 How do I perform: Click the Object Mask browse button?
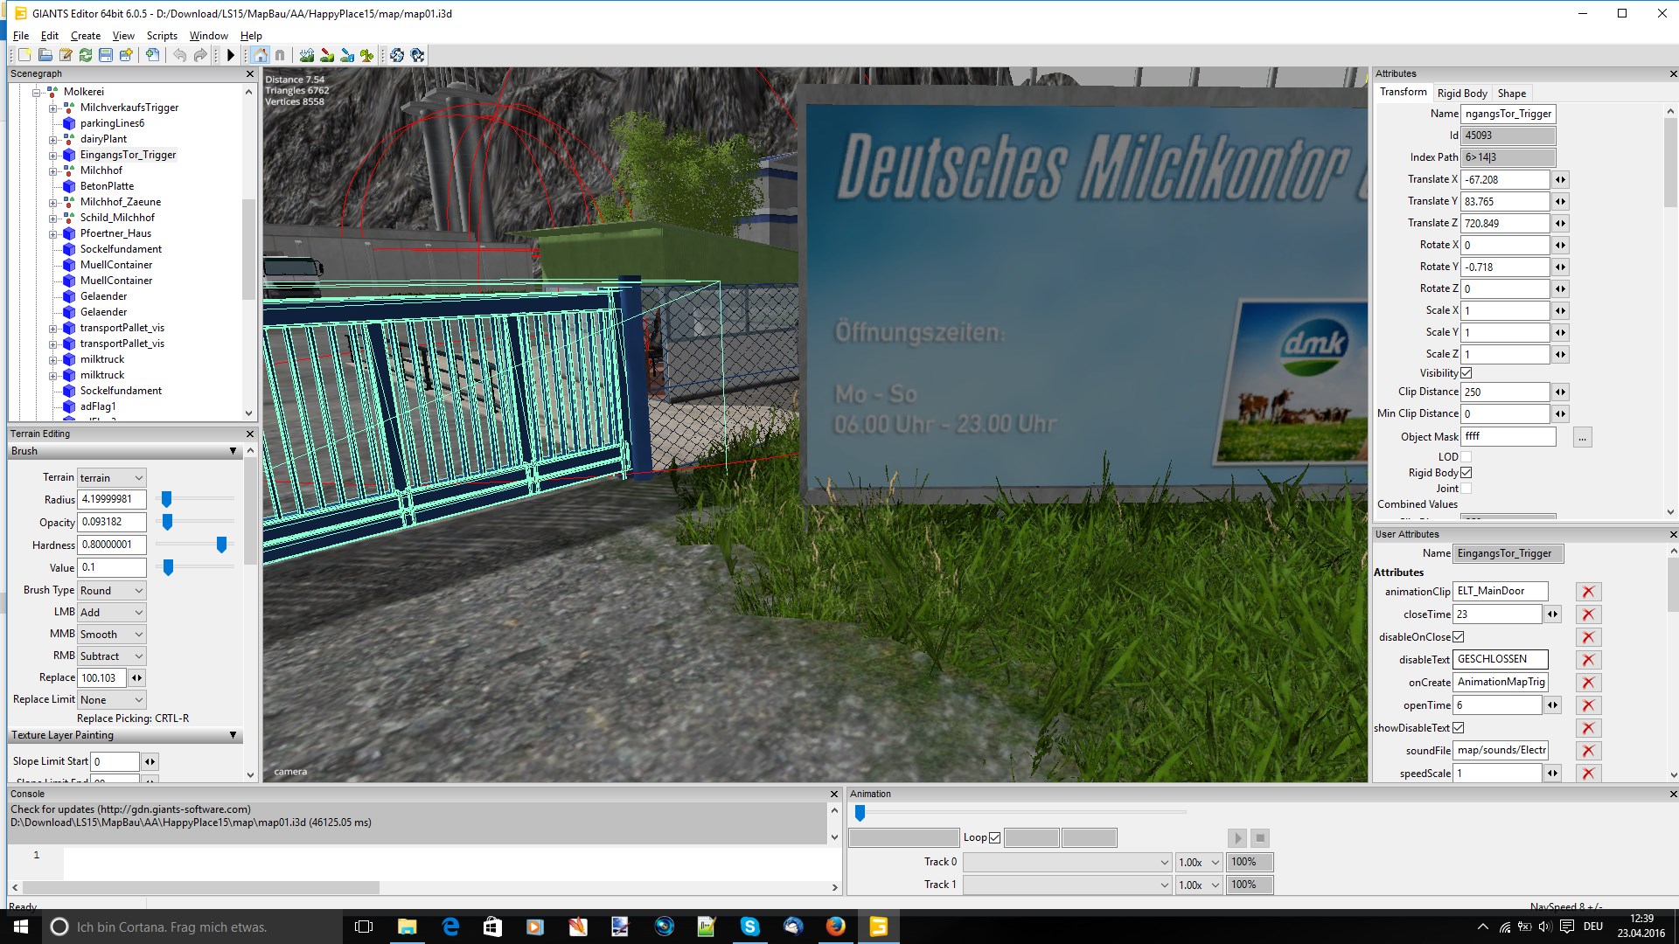tap(1582, 437)
